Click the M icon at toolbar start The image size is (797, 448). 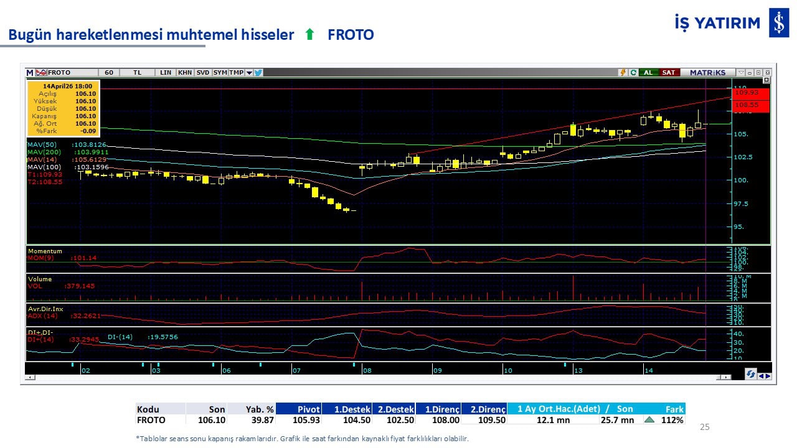point(30,73)
